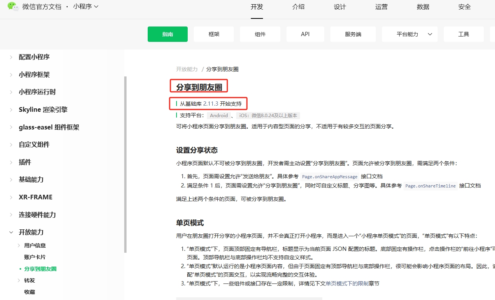
Task: Select the 框架 tab
Action: click(x=213, y=34)
